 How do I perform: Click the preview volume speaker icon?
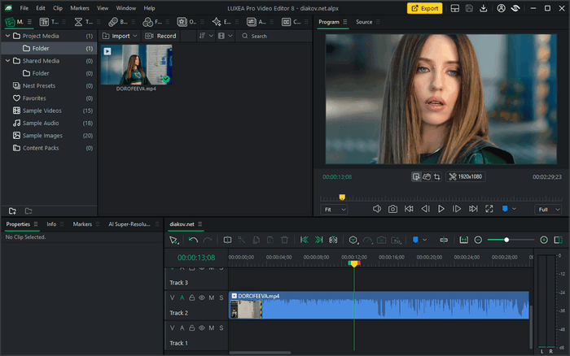(x=377, y=209)
